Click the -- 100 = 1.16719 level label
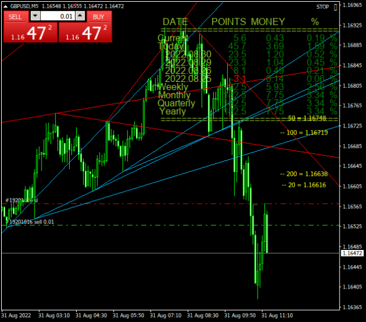The image size is (366, 322). pos(304,132)
